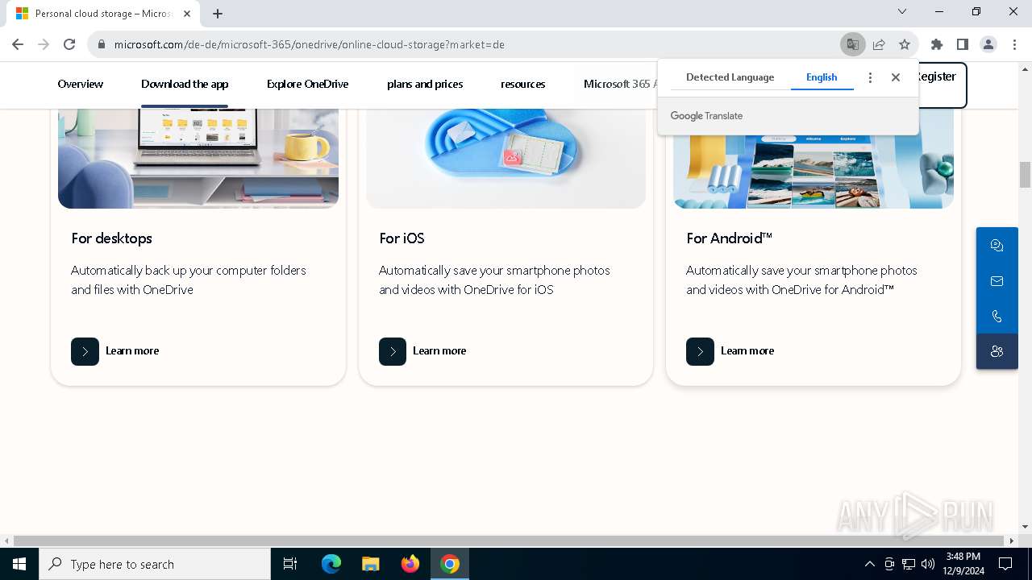Open the phone contact icon in side panel

coord(997,317)
